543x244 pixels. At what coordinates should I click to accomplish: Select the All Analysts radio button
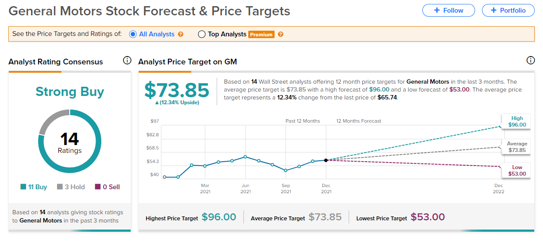tap(133, 34)
